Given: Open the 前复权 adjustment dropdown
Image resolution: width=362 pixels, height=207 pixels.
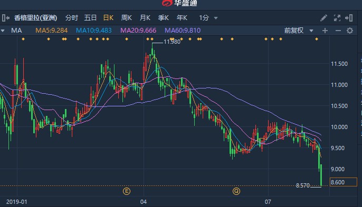Looking at the screenshot, I should point(299,31).
